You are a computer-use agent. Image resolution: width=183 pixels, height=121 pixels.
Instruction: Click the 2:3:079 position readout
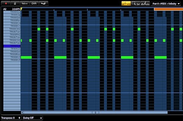(16, 9)
